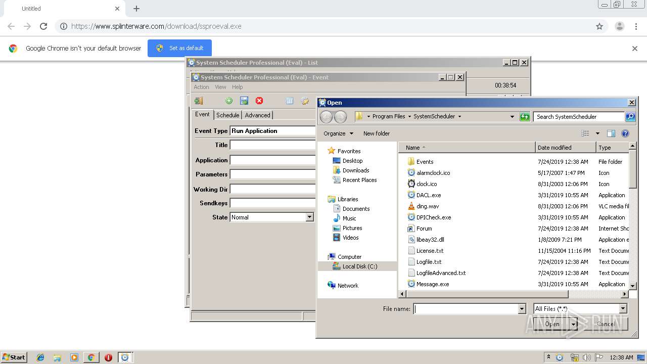Screen dimensions: 647x364
Task: Select the libeay32.dll file
Action: pos(430,240)
